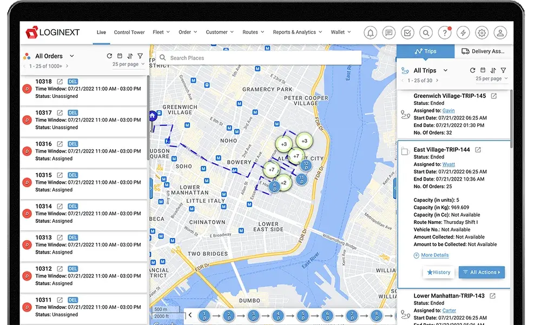The height and width of the screenshot is (325, 541).
Task: Open the help question mark icon
Action: (x=445, y=33)
